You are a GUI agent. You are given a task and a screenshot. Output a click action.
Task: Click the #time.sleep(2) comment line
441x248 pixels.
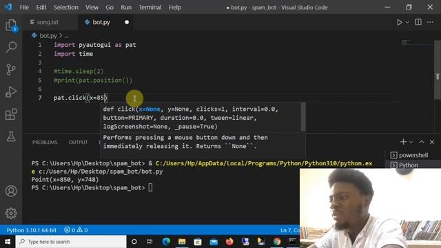(79, 72)
